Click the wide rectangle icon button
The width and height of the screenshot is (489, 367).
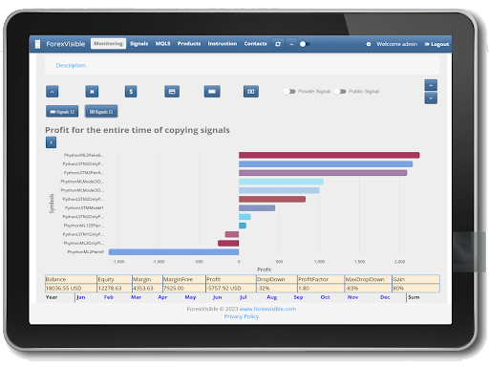212,92
